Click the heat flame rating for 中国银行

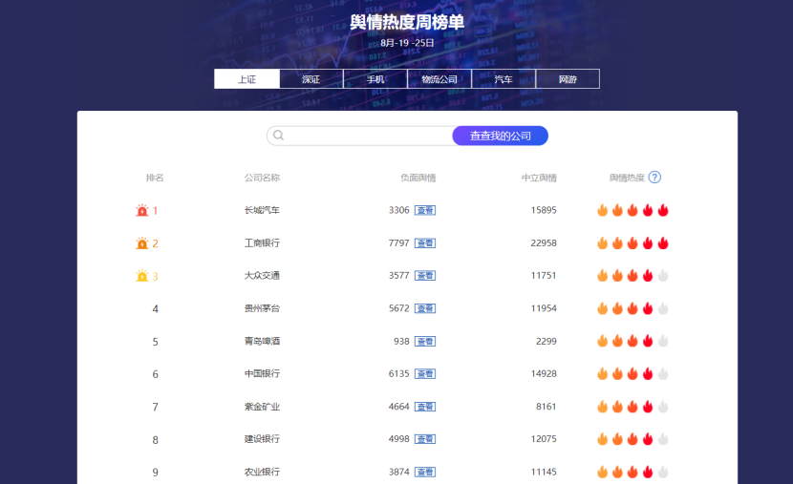(x=632, y=374)
